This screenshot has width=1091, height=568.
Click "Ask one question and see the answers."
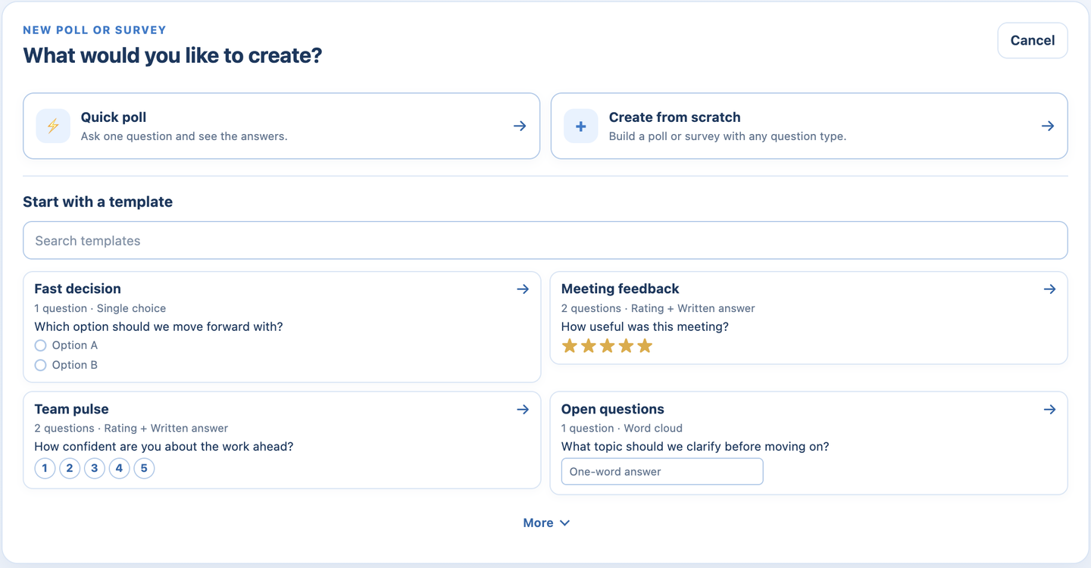tap(184, 137)
